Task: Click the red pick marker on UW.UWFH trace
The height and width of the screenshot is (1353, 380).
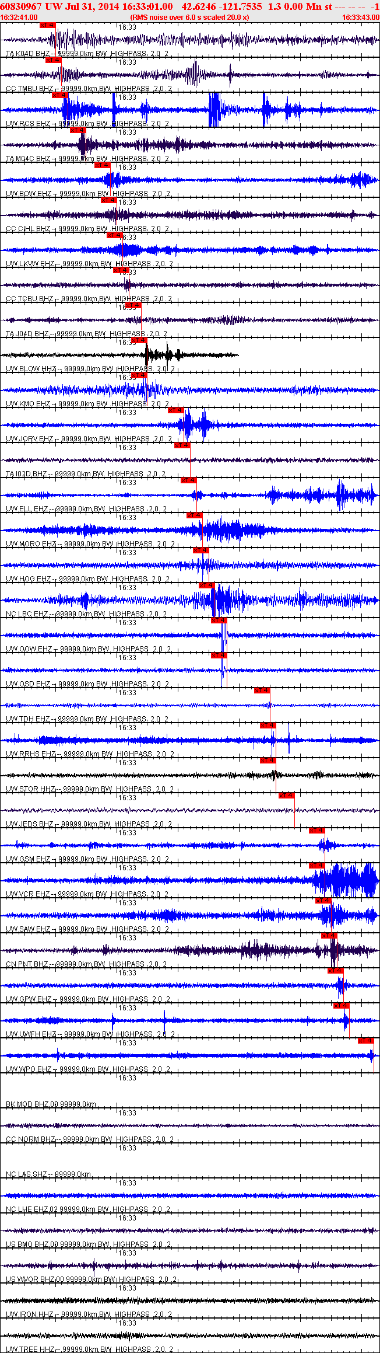Action: pos(342,1006)
